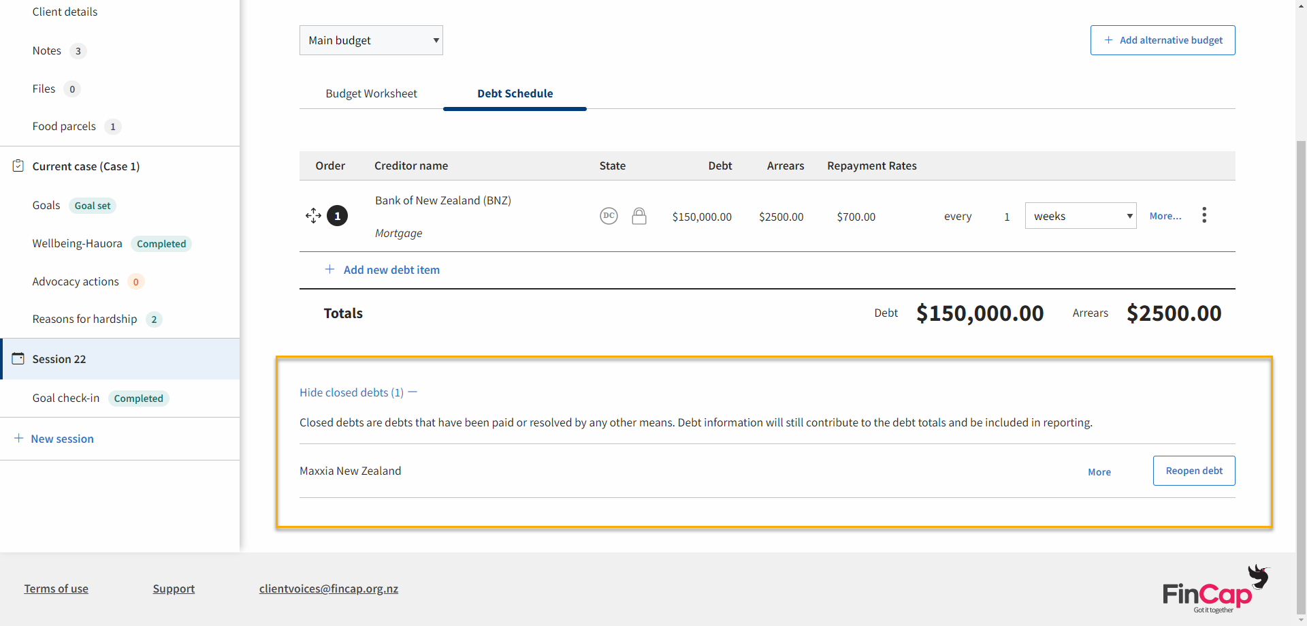This screenshot has width=1307, height=626.
Task: Click the total arrears $2500.00 figure
Action: (x=1174, y=313)
